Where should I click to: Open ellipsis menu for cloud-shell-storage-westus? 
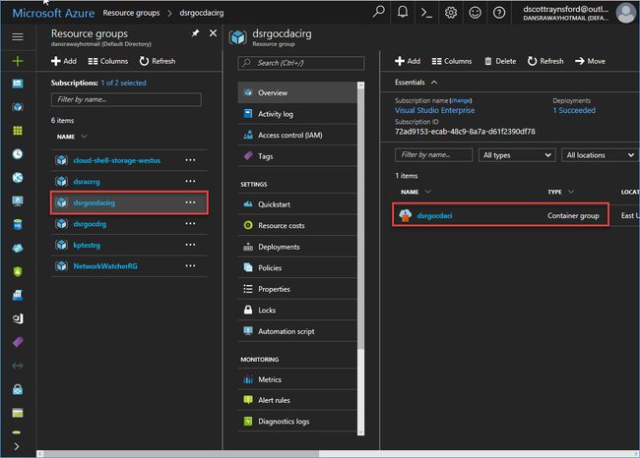pyautogui.click(x=190, y=160)
